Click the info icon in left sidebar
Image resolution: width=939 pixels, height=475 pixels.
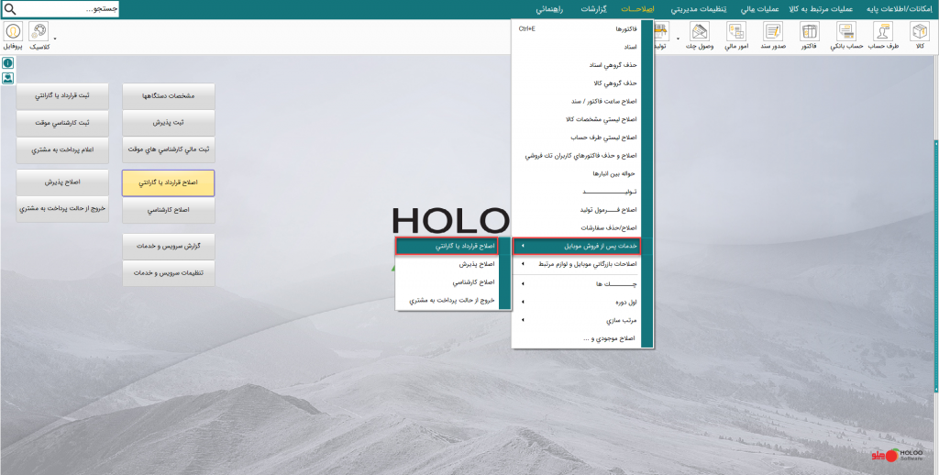click(7, 63)
